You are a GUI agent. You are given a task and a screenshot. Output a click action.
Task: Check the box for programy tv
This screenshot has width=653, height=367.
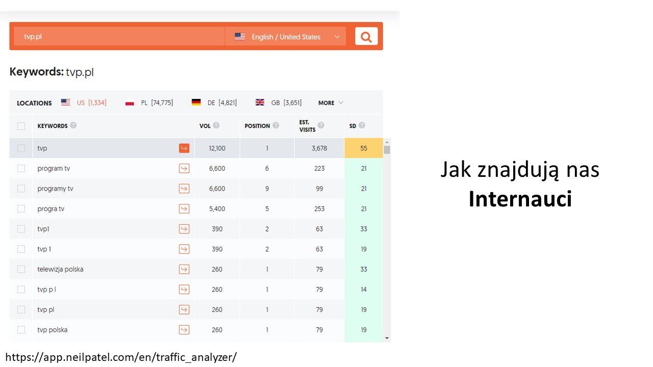(x=21, y=189)
